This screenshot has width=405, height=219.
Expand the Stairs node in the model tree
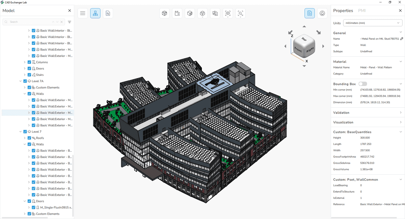[x=24, y=74]
